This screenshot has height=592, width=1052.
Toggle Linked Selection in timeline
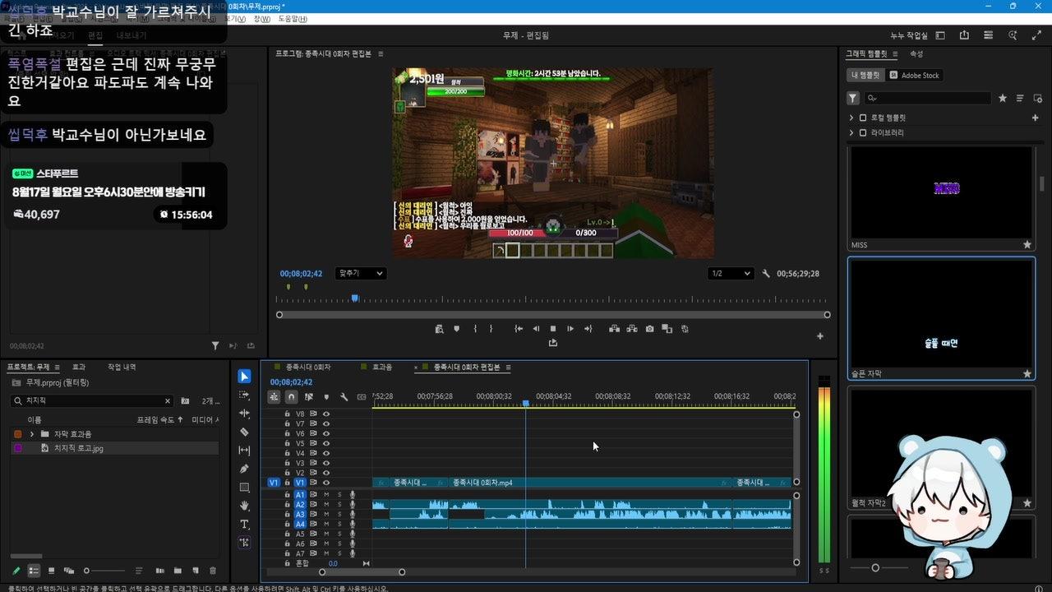309,397
